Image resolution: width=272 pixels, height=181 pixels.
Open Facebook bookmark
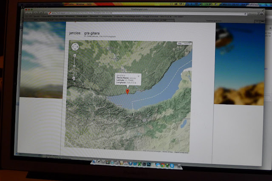click(x=119, y=17)
